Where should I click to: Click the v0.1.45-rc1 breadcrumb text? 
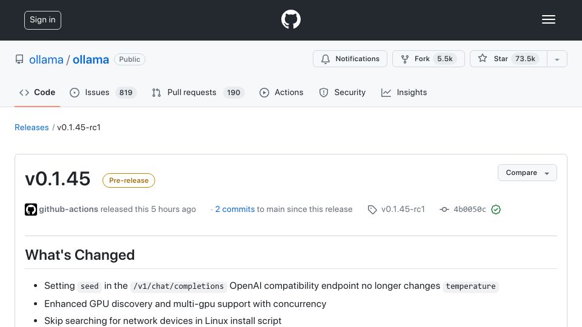(79, 128)
